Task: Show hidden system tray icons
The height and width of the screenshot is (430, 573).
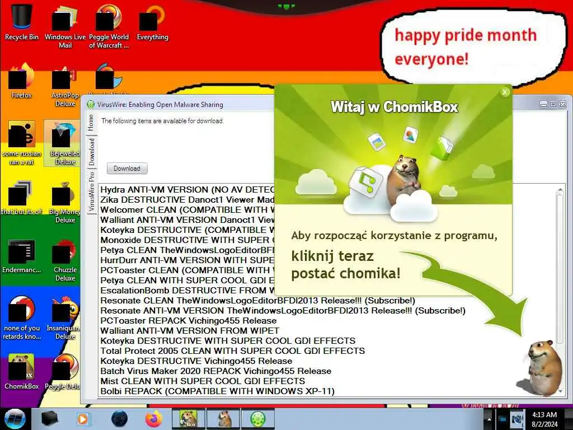Action: [x=488, y=419]
